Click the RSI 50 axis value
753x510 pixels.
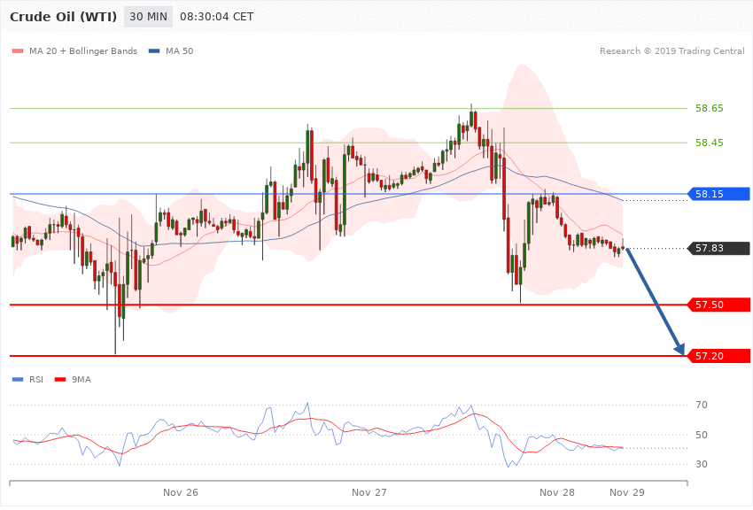[701, 435]
